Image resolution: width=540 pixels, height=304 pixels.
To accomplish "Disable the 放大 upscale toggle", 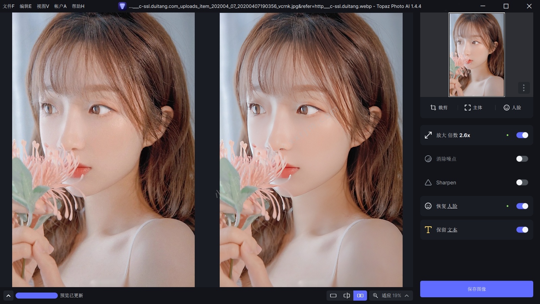I will pos(522,135).
